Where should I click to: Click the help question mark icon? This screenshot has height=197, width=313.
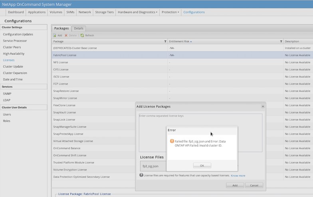[141, 175]
